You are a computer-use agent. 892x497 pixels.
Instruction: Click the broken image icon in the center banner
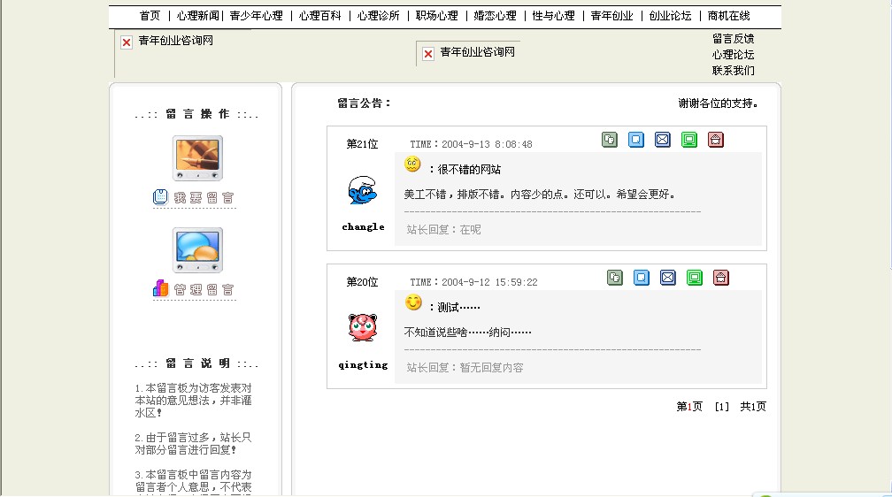(x=427, y=53)
